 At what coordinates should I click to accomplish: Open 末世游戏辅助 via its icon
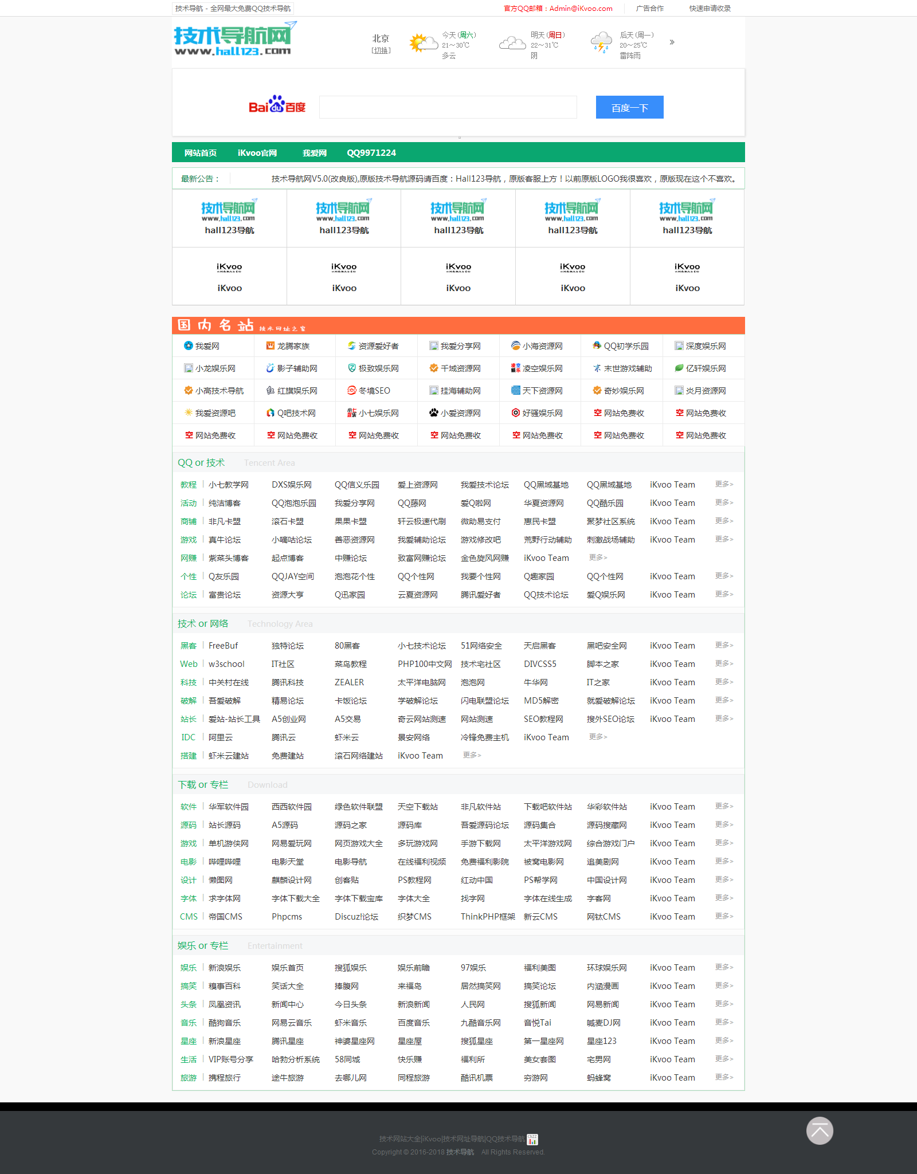coord(597,368)
